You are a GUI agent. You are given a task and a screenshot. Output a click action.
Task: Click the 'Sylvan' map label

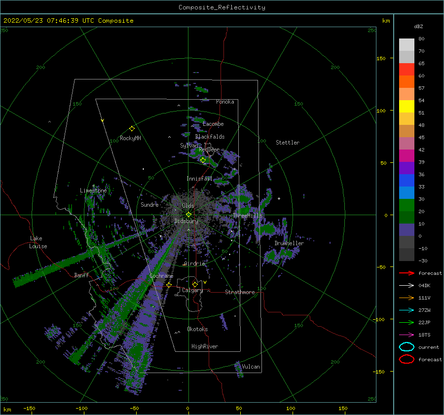pyautogui.click(x=189, y=146)
